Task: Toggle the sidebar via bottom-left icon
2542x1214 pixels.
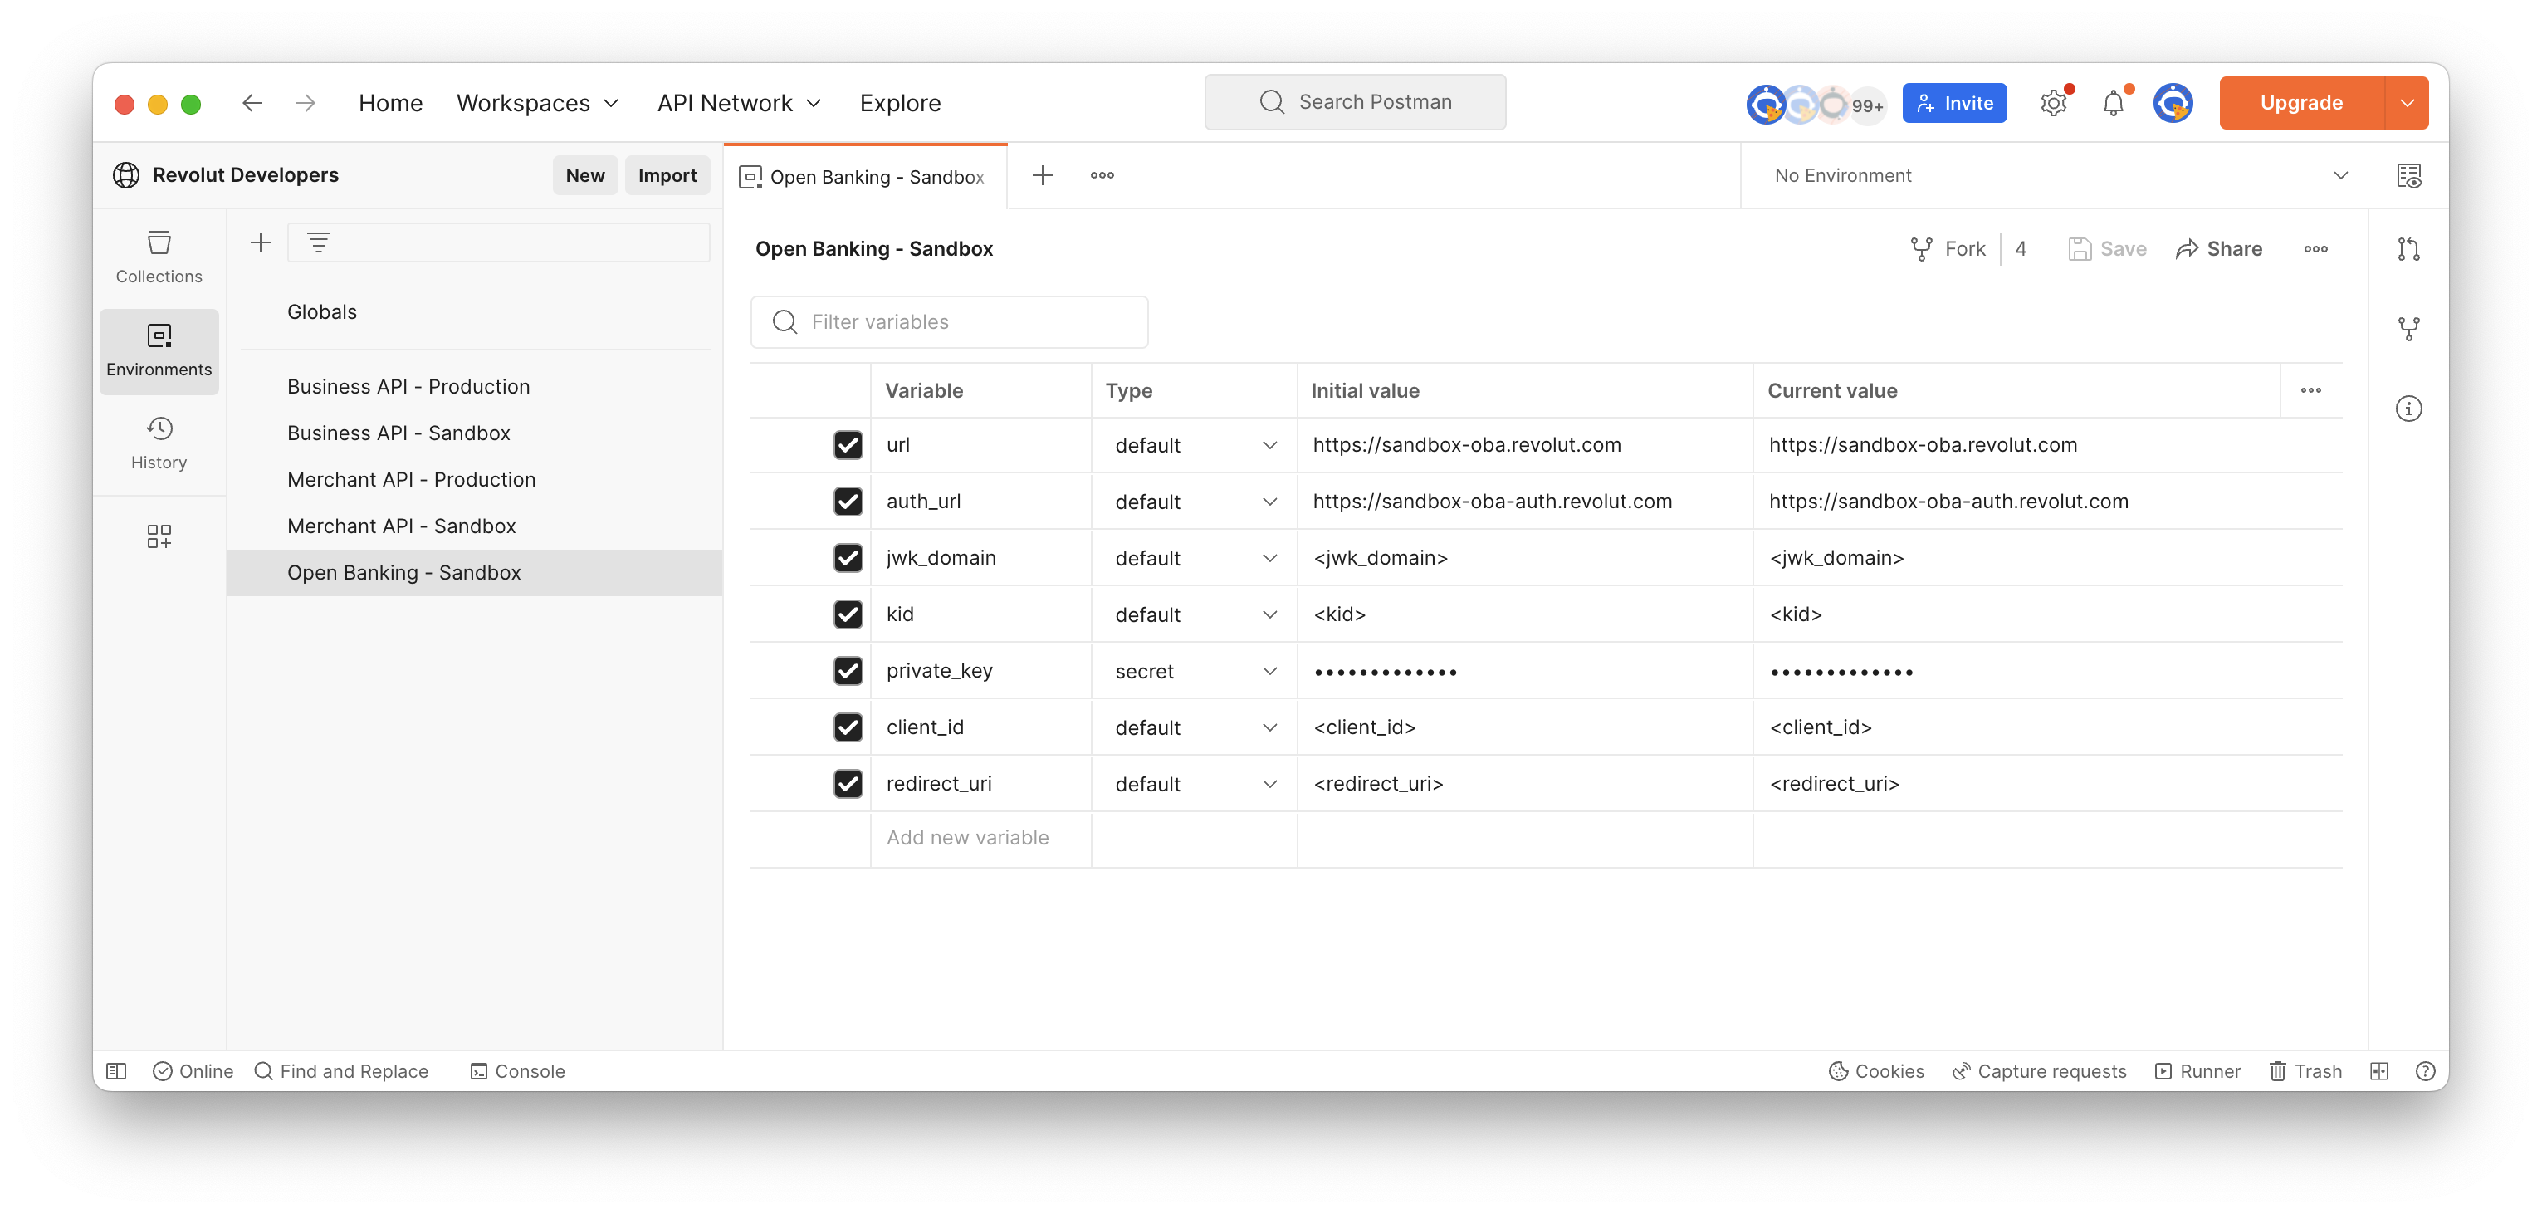Action: pyautogui.click(x=116, y=1071)
